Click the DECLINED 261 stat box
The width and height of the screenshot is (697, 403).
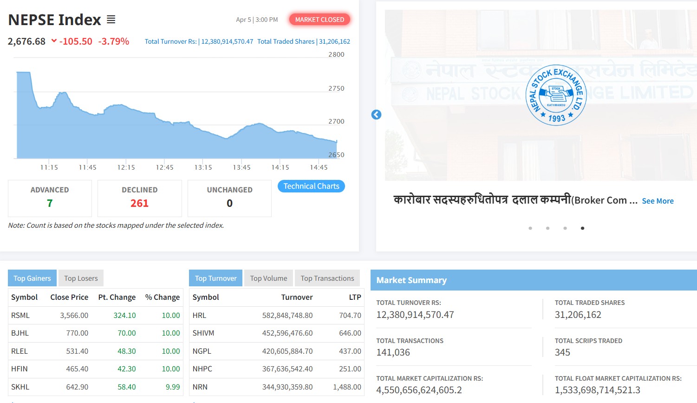(x=139, y=198)
